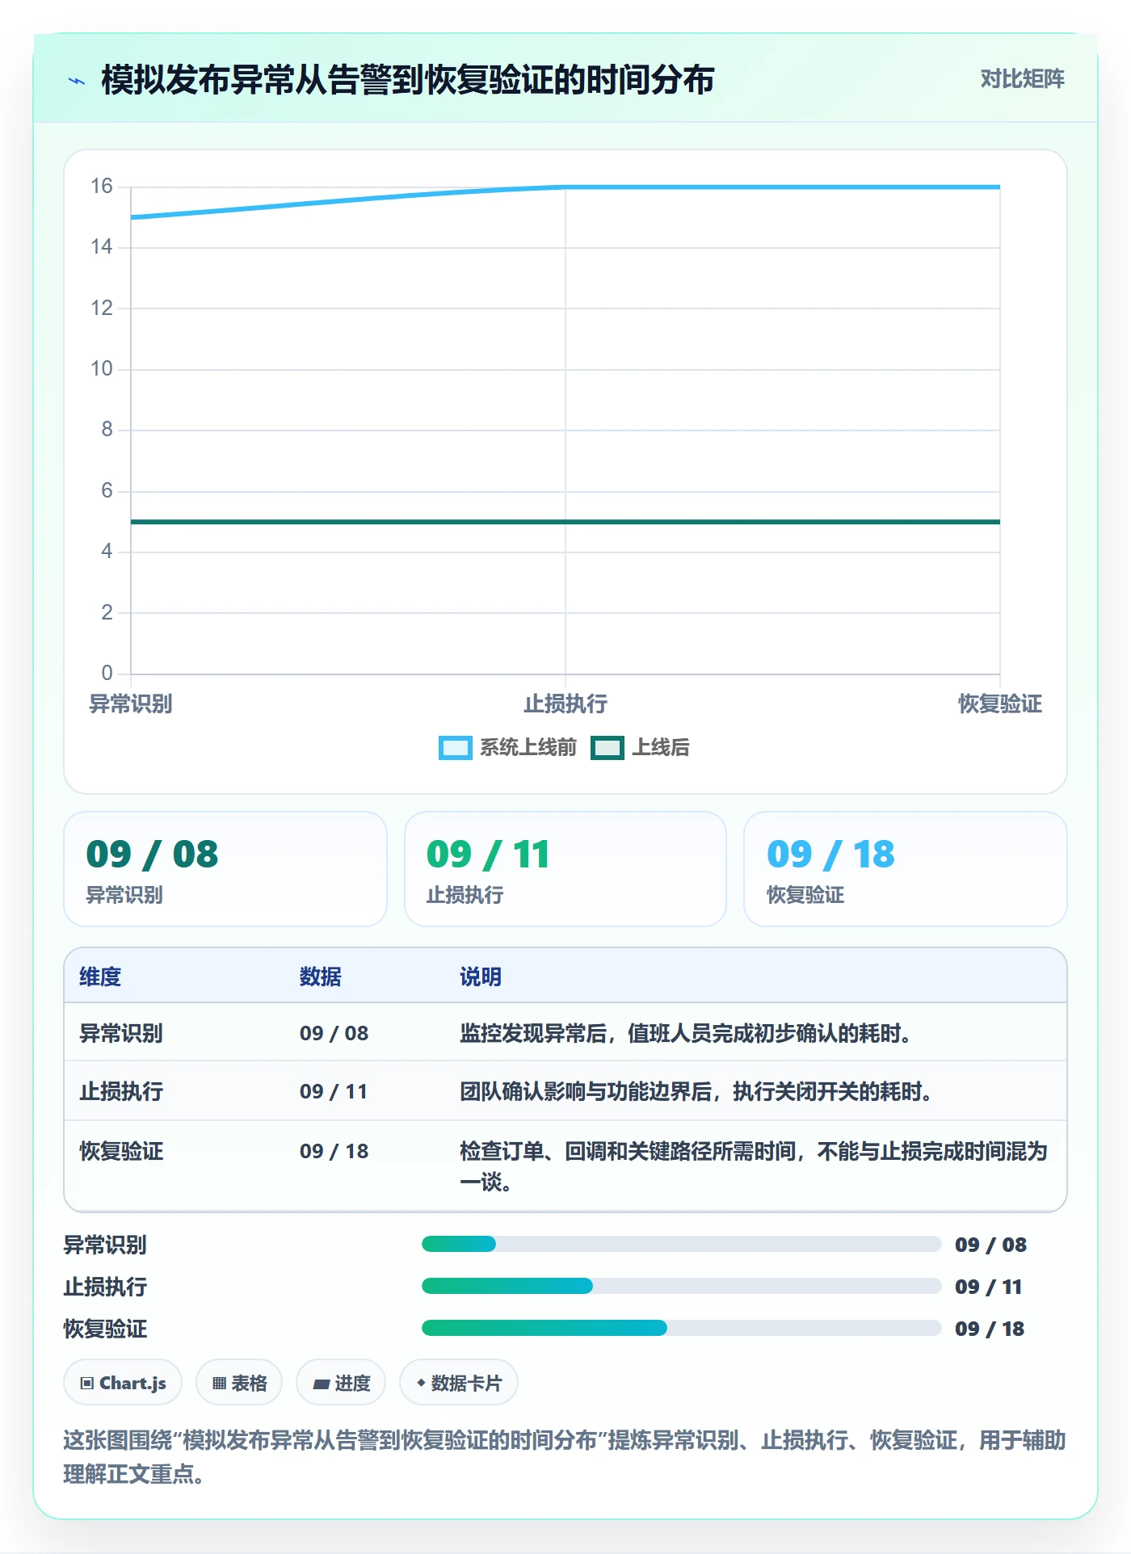This screenshot has width=1131, height=1554.
Task: Click the 说明 column header
Action: click(481, 976)
